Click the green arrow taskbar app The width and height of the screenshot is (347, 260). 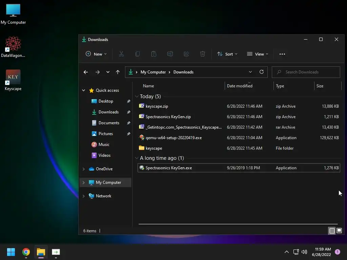pos(56,252)
